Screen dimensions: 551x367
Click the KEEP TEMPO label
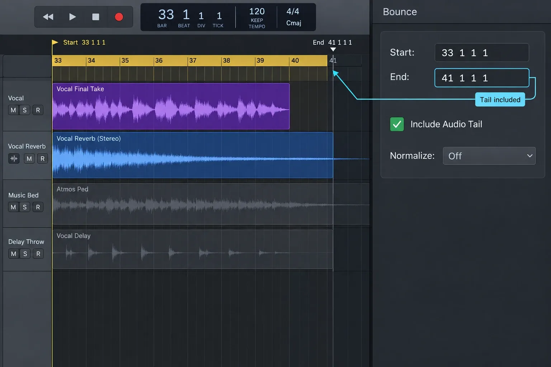257,23
